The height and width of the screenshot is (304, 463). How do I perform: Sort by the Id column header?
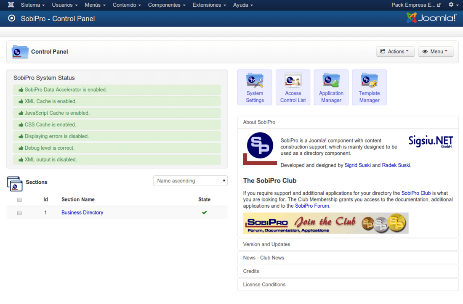[x=45, y=200]
